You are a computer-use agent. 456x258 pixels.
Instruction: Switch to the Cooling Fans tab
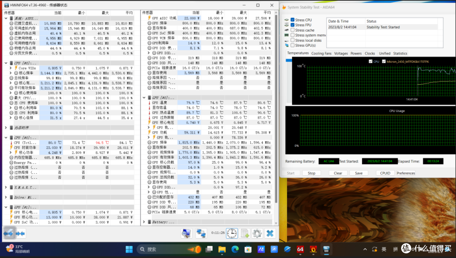pyautogui.click(x=321, y=54)
